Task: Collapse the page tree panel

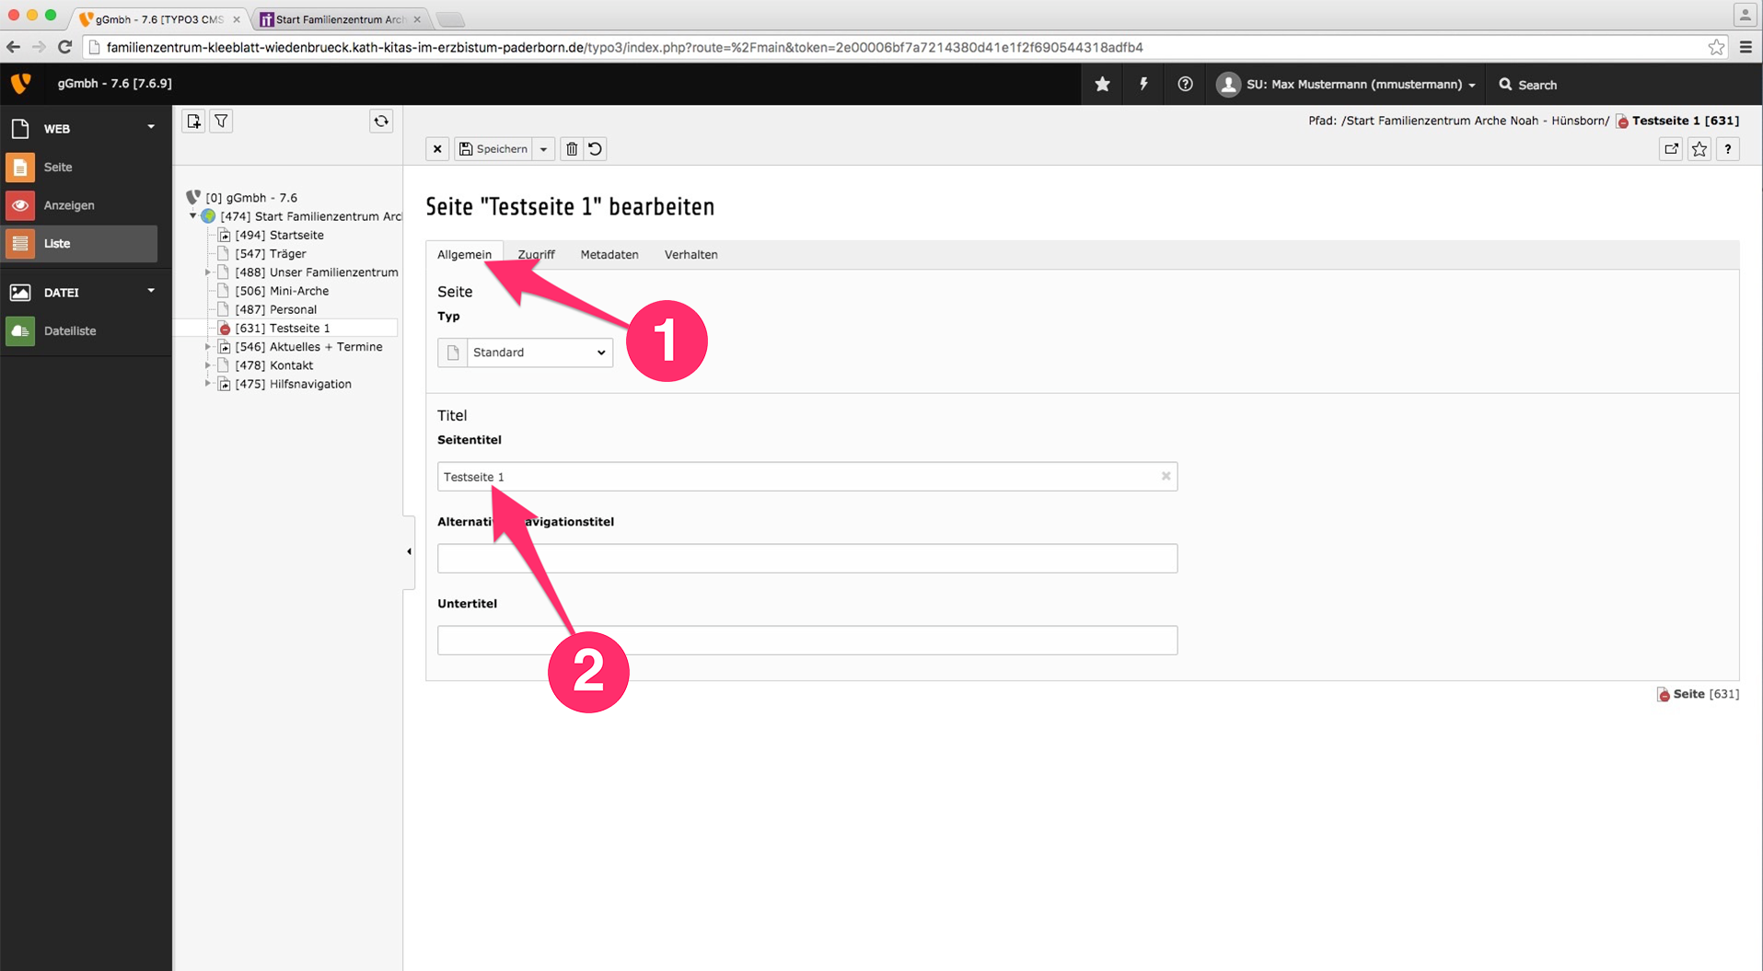Action: pos(409,552)
